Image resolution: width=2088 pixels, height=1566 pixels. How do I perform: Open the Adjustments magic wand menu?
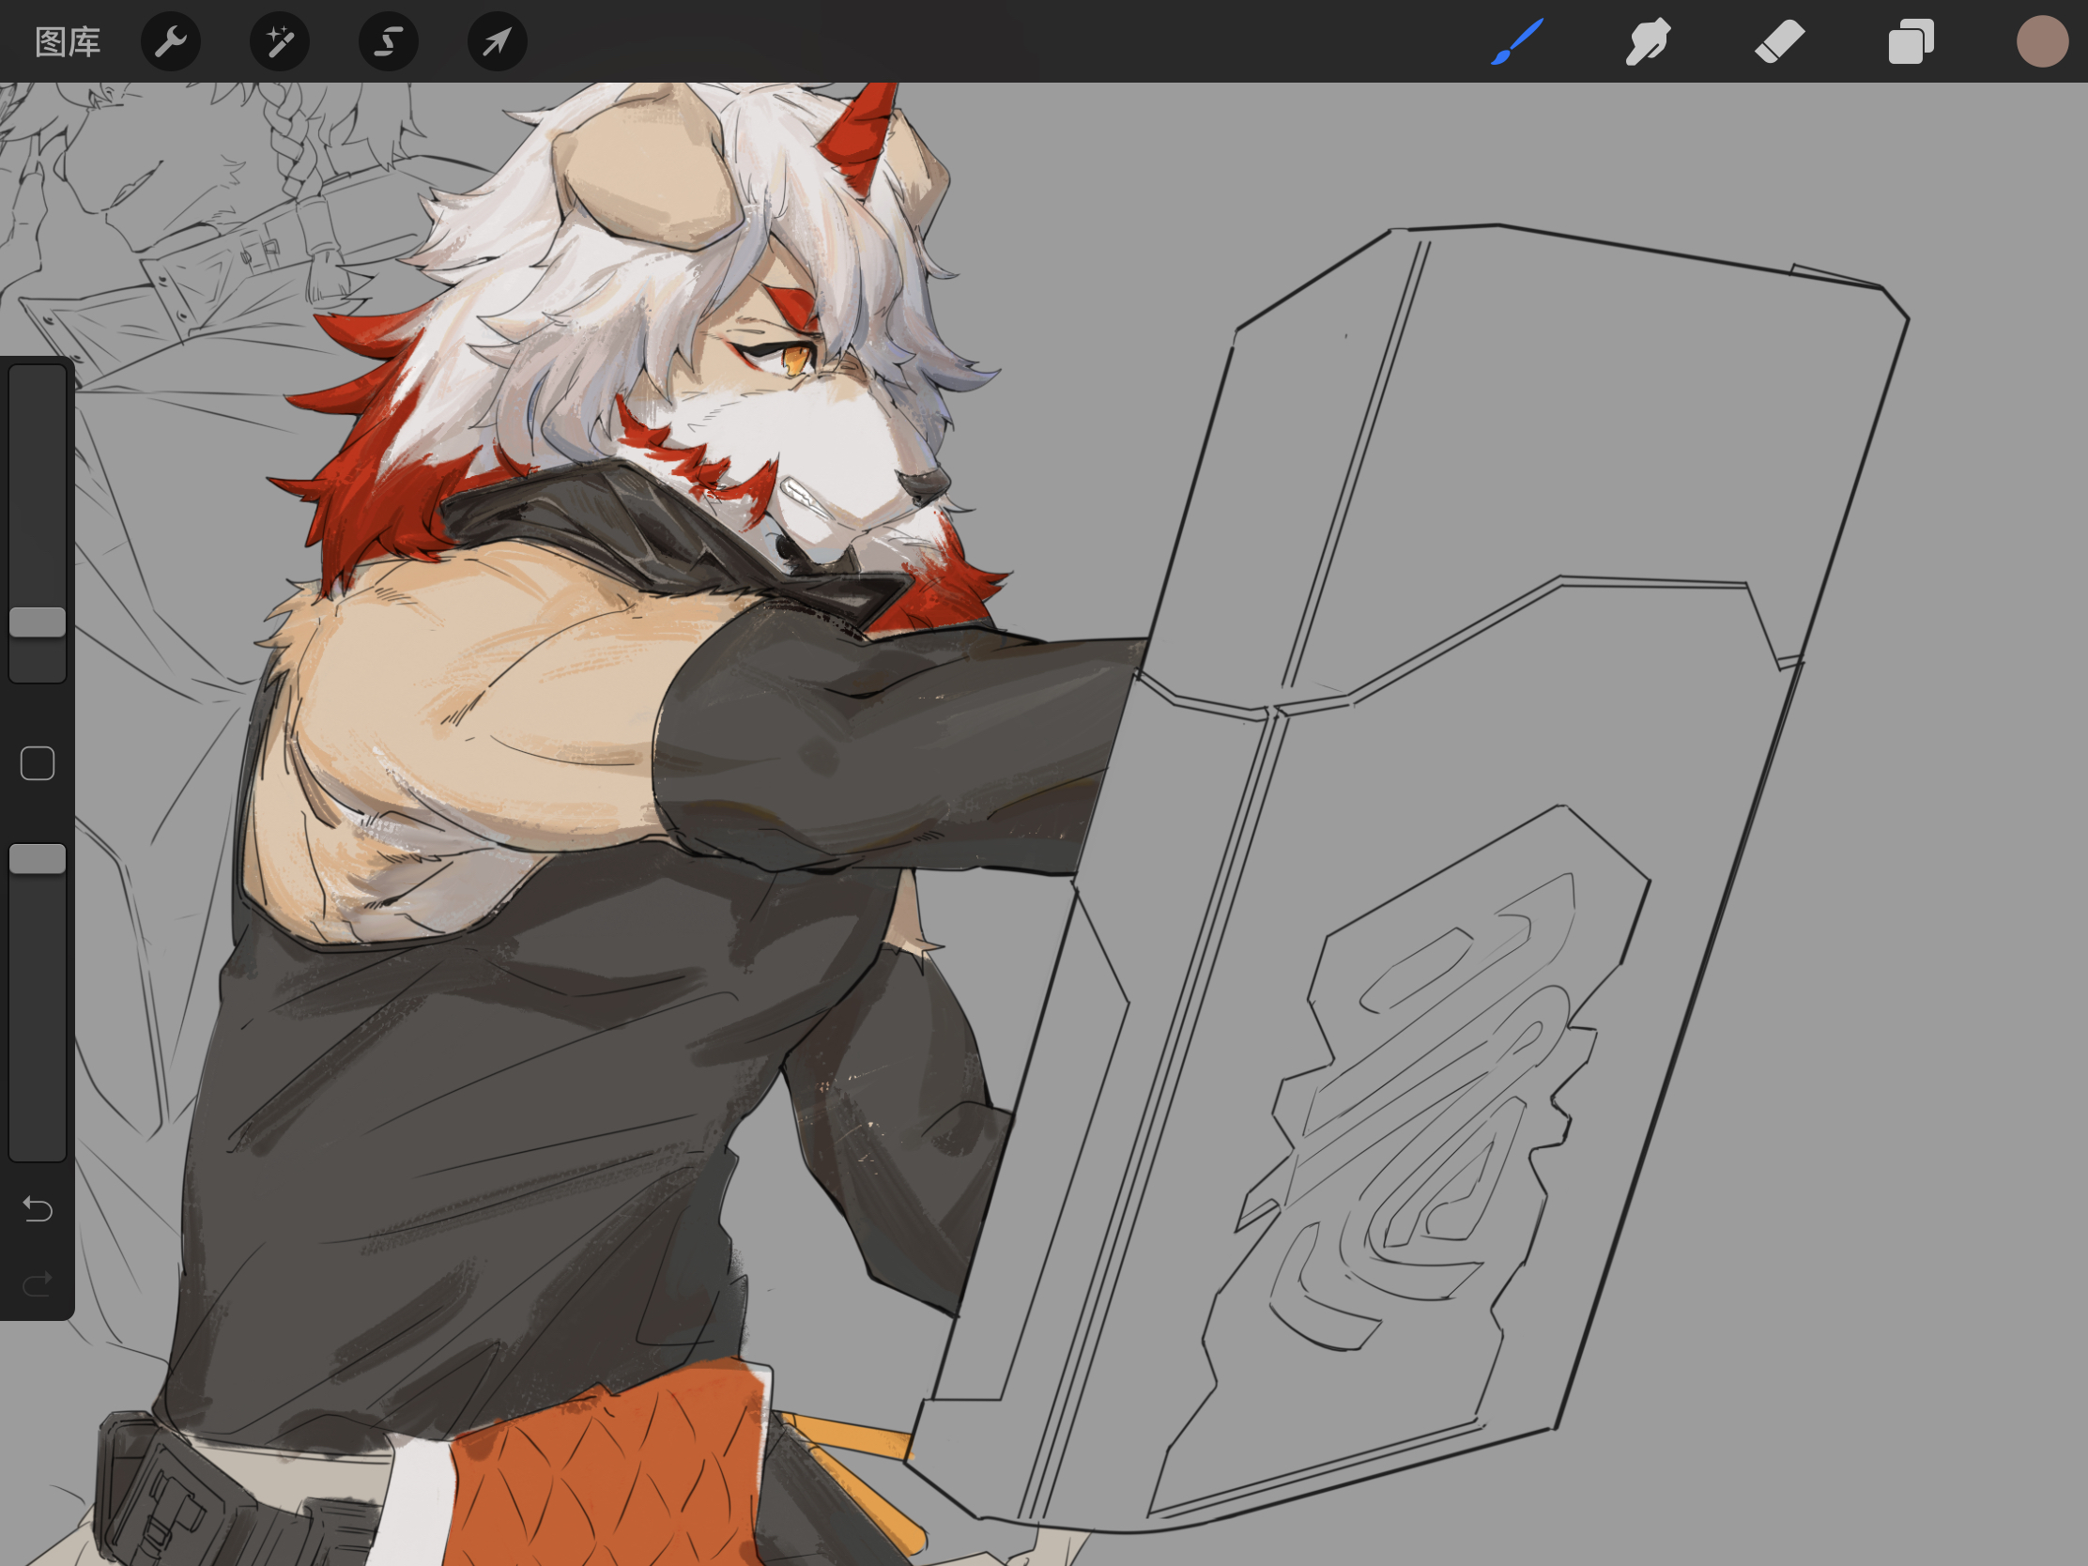280,41
